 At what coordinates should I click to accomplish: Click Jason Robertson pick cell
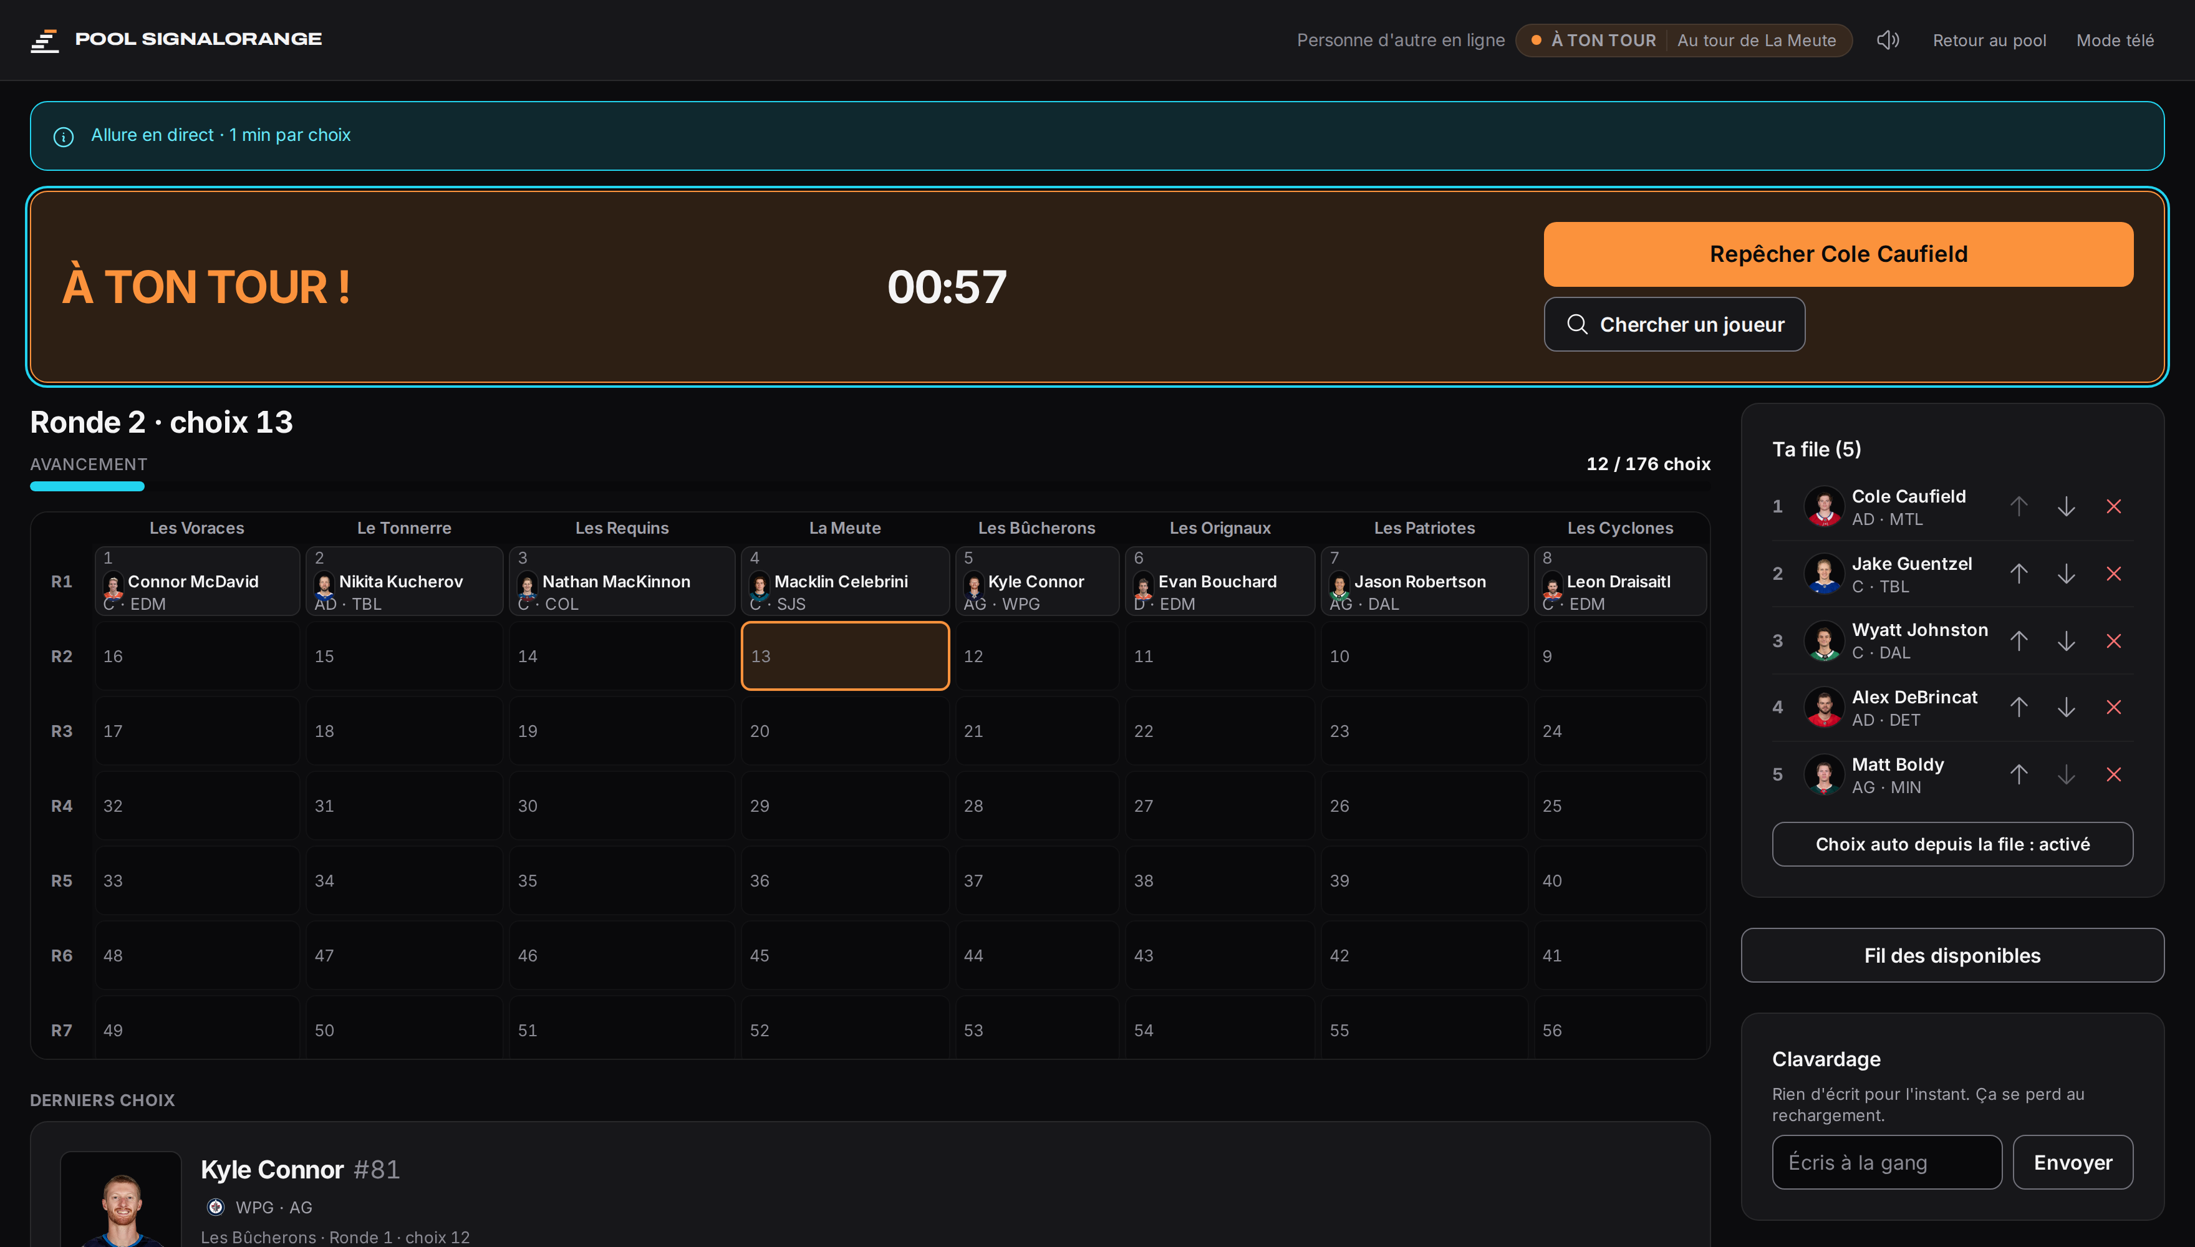pyautogui.click(x=1424, y=580)
